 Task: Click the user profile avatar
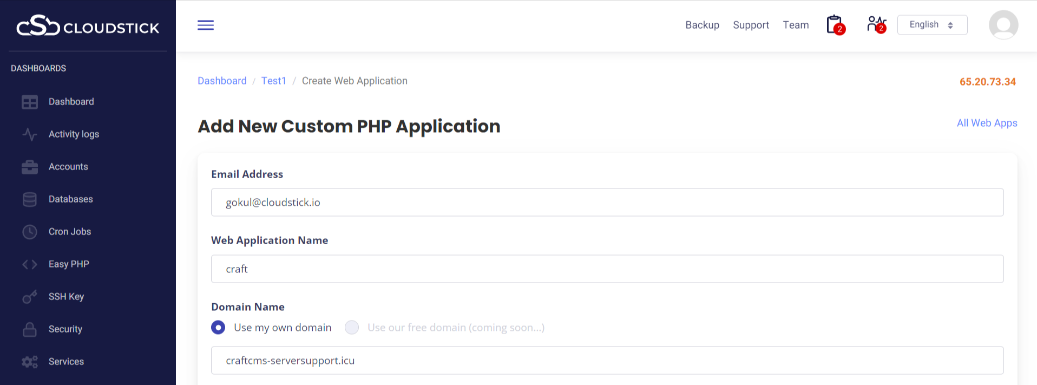click(1003, 25)
